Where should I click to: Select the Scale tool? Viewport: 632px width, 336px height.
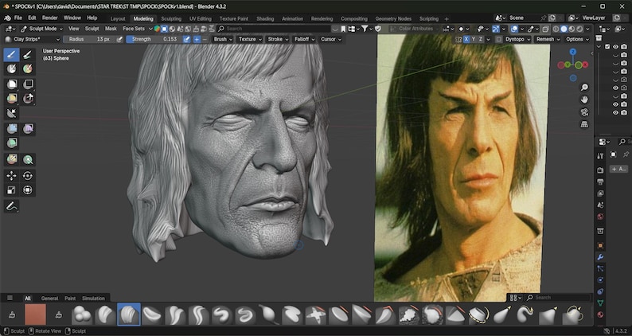point(11,190)
